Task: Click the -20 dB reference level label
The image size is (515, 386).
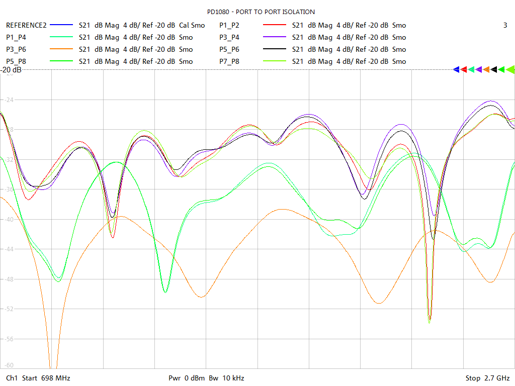Action: (10, 70)
